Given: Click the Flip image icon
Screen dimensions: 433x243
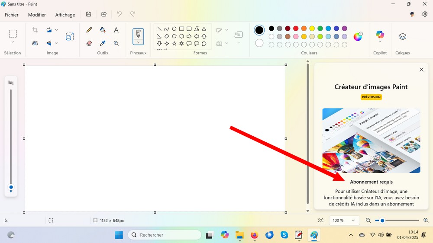Looking at the screenshot, I should pyautogui.click(x=49, y=43).
